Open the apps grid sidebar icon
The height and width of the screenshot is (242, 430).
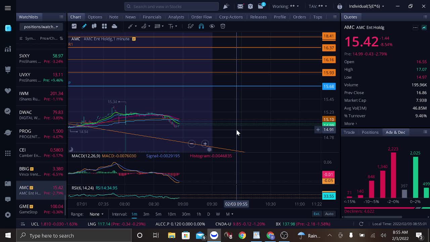point(8,153)
